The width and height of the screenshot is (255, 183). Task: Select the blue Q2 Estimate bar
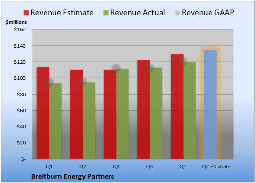(x=210, y=105)
